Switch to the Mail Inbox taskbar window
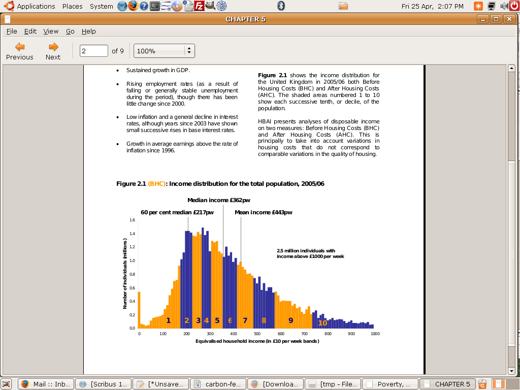 click(46, 384)
